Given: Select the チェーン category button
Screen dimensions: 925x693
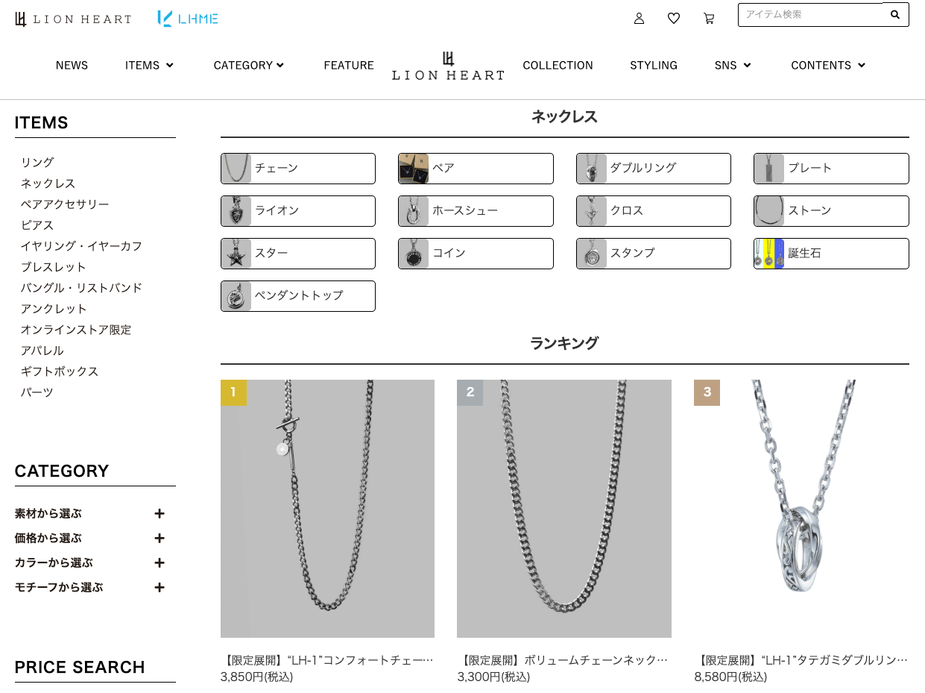Looking at the screenshot, I should tap(298, 169).
